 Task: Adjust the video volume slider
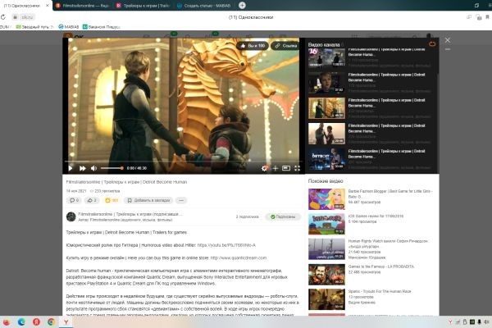[x=112, y=168]
